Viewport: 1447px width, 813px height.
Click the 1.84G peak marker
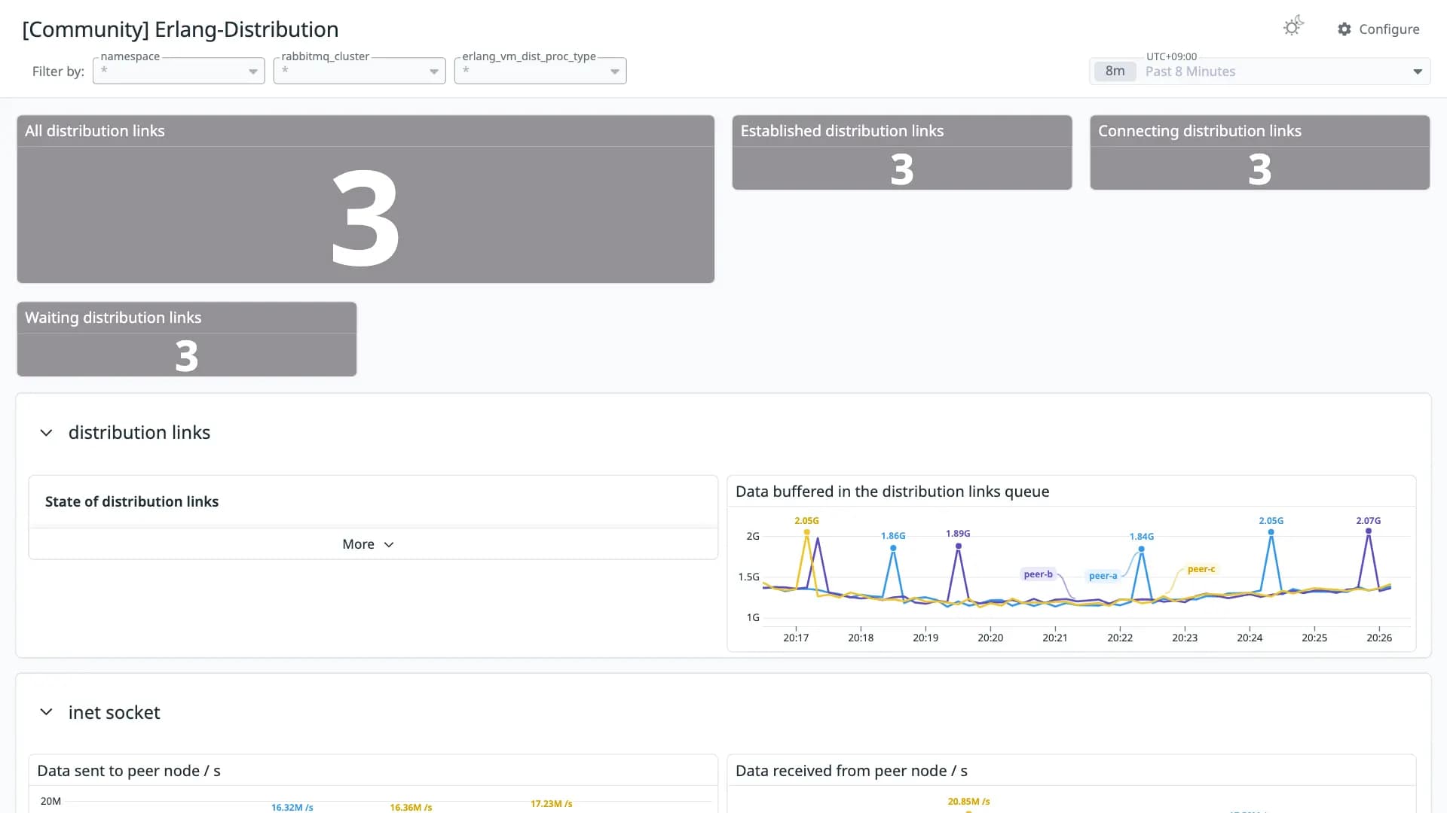[x=1141, y=549]
